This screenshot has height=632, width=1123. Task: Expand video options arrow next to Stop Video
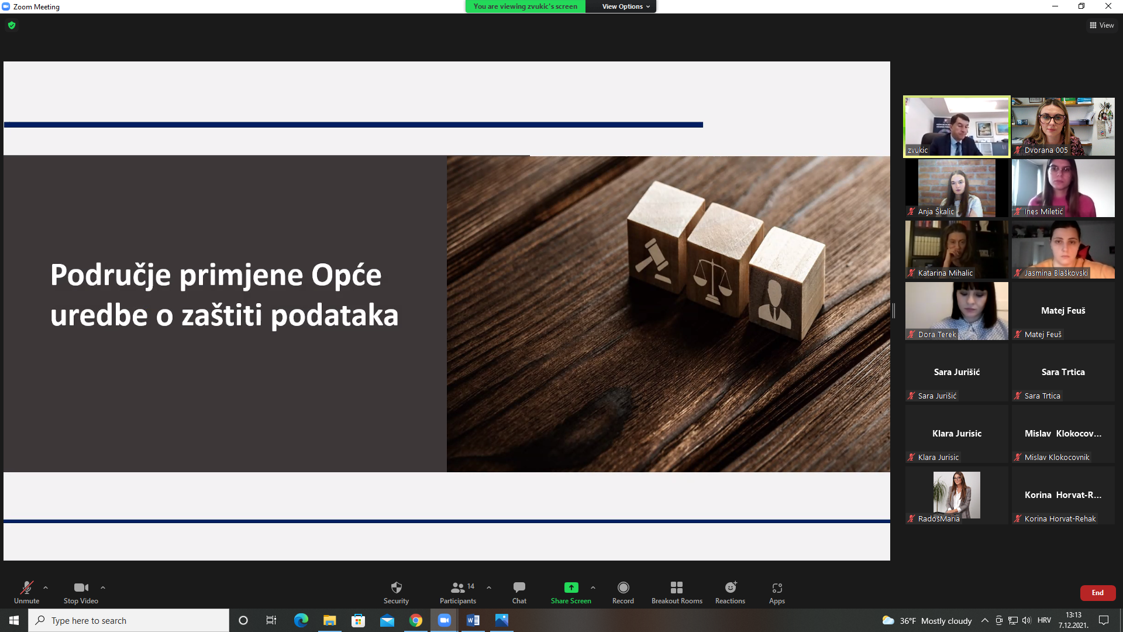point(103,588)
